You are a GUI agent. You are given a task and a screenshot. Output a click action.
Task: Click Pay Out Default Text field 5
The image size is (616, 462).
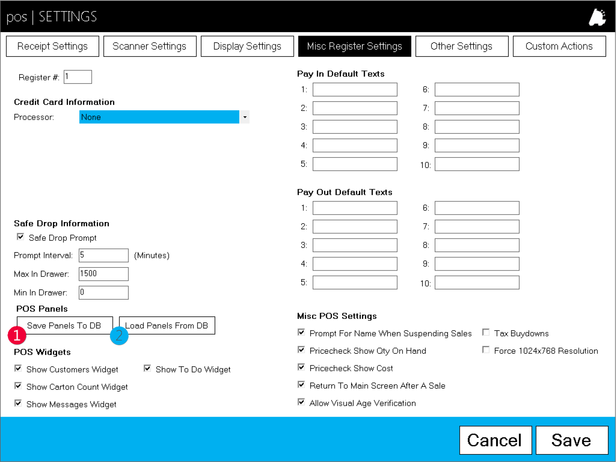(355, 283)
